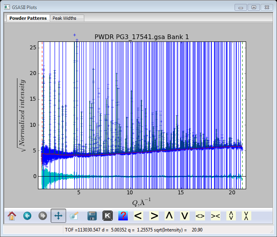The width and height of the screenshot is (277, 237).
Task: Click the status bar d = 5.00352 value
Action: pos(114,230)
